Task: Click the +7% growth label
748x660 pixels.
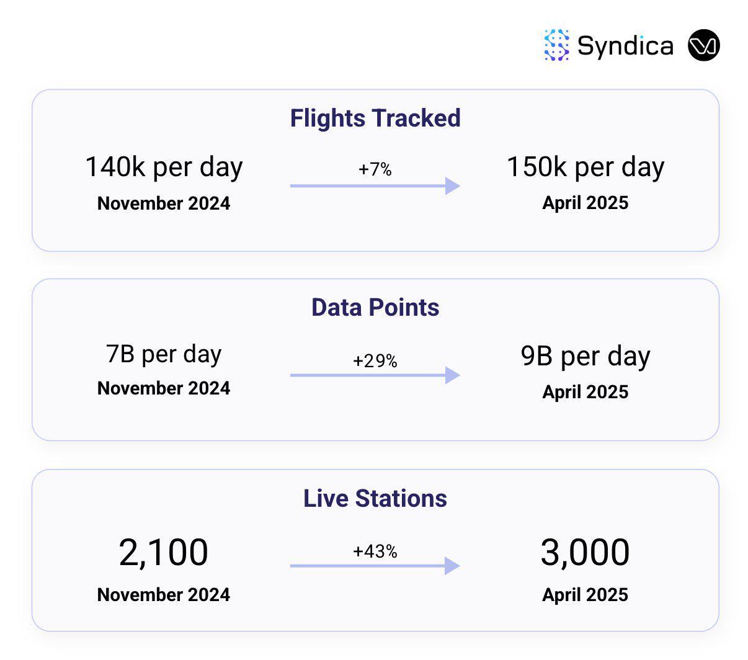Action: pyautogui.click(x=375, y=169)
